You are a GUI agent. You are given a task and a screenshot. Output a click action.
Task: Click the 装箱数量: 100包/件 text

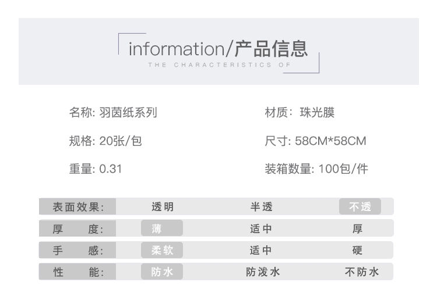[x=316, y=169]
